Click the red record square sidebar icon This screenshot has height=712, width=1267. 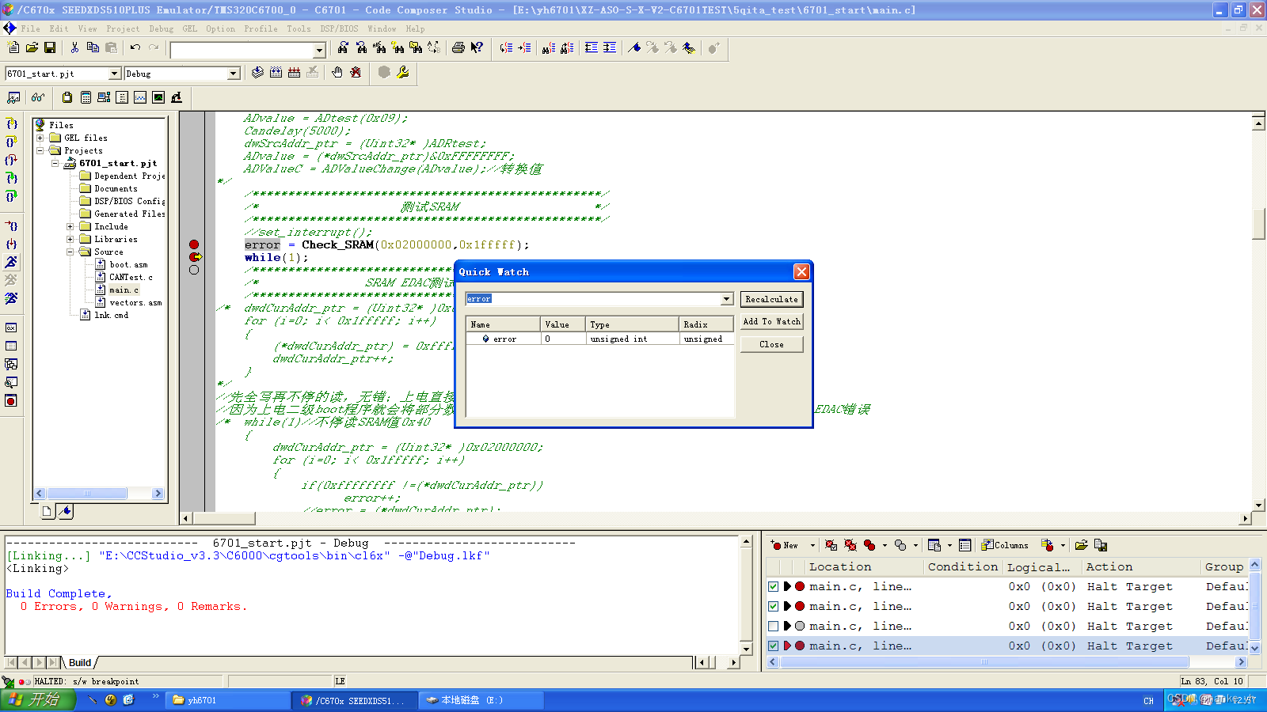(11, 401)
